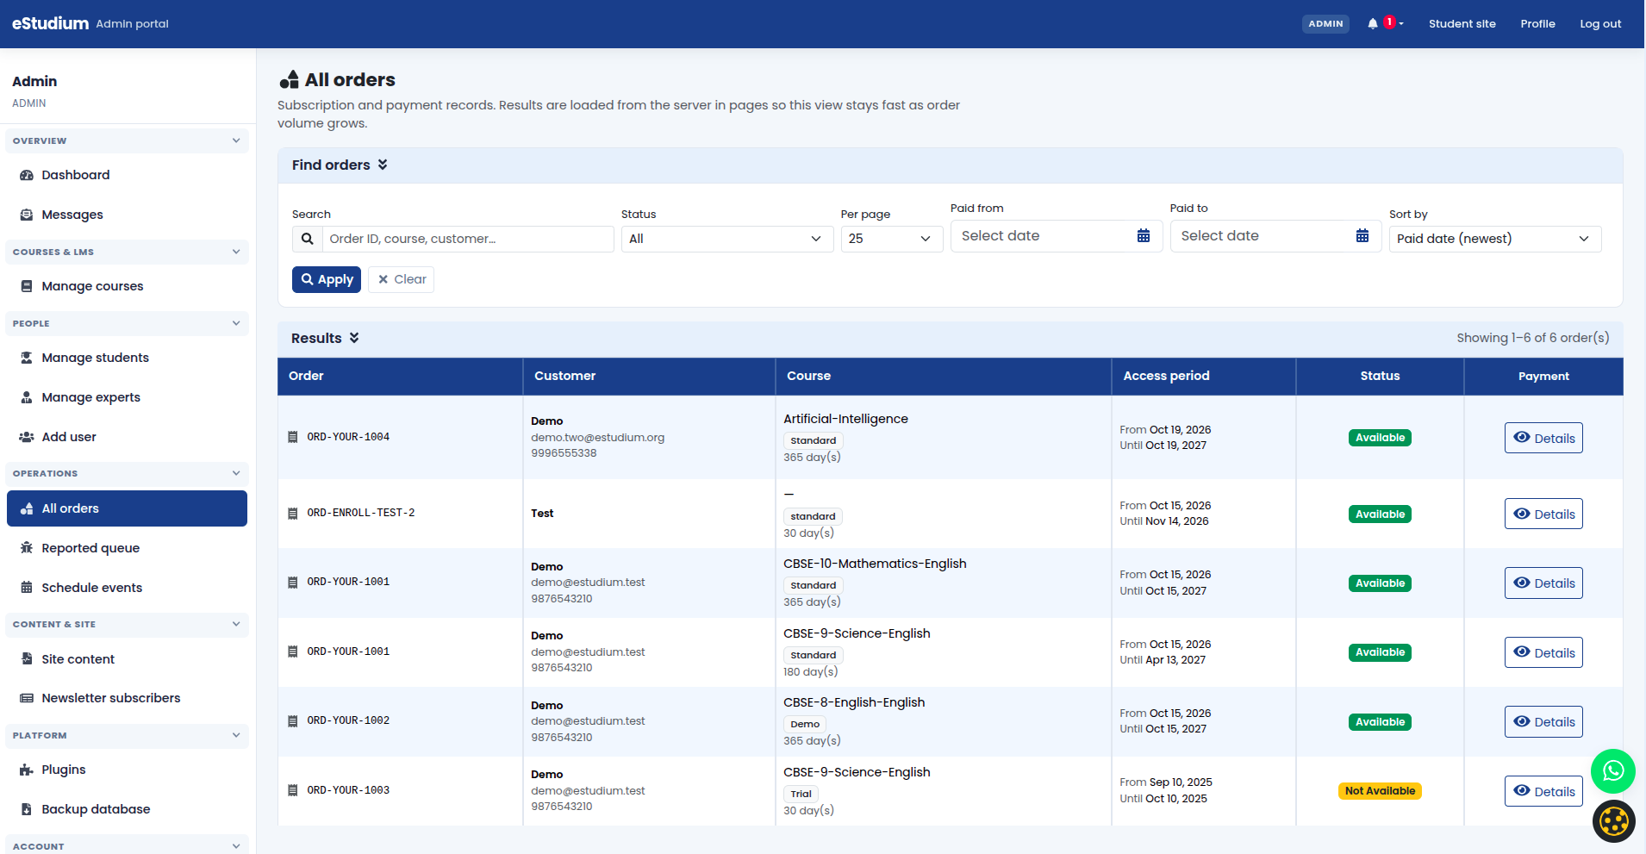Image resolution: width=1646 pixels, height=854 pixels.
Task: Go to the Student site link
Action: point(1462,24)
